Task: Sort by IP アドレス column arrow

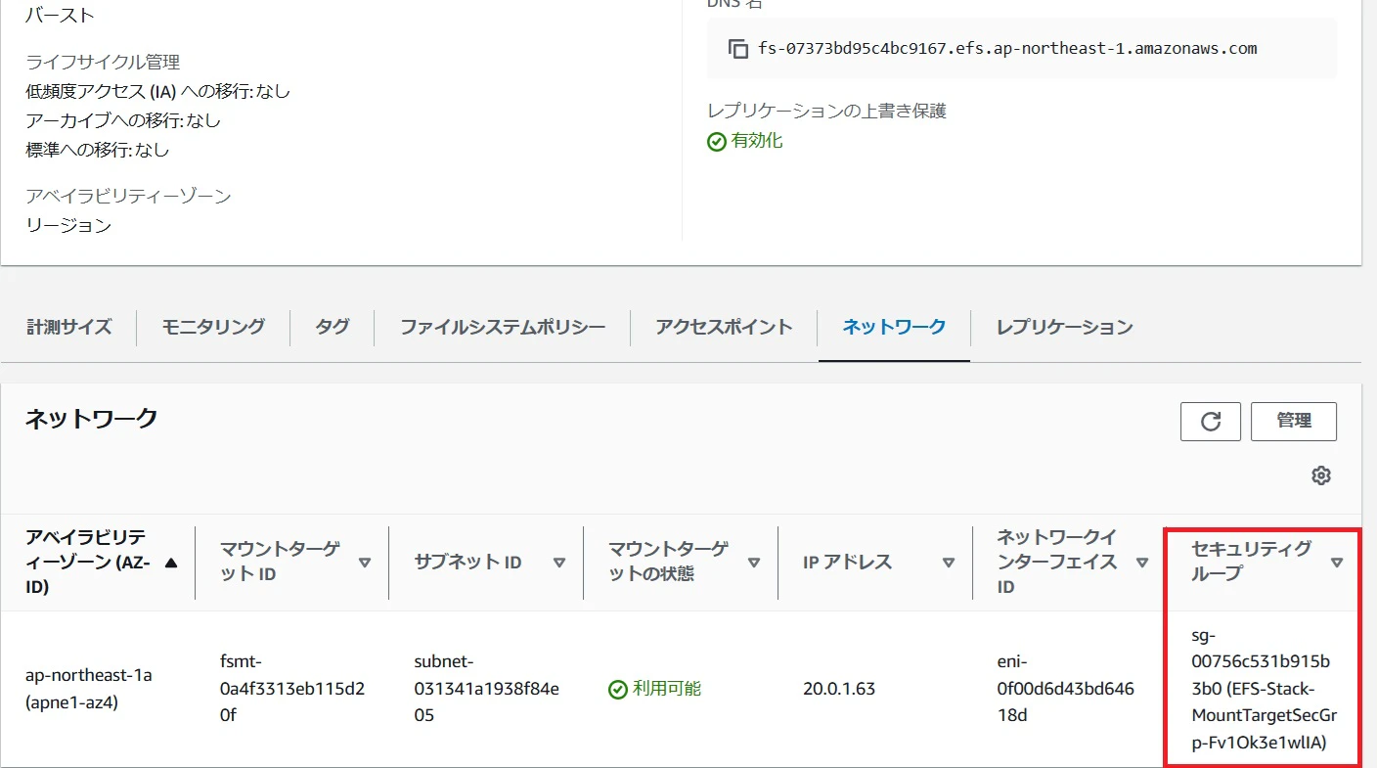Action: pos(949,563)
